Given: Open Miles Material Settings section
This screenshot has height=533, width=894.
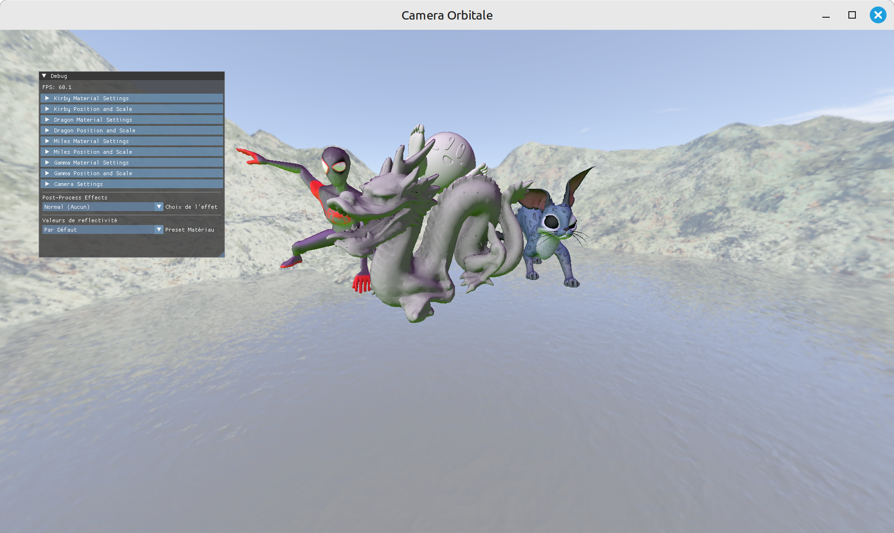Looking at the screenshot, I should (132, 141).
